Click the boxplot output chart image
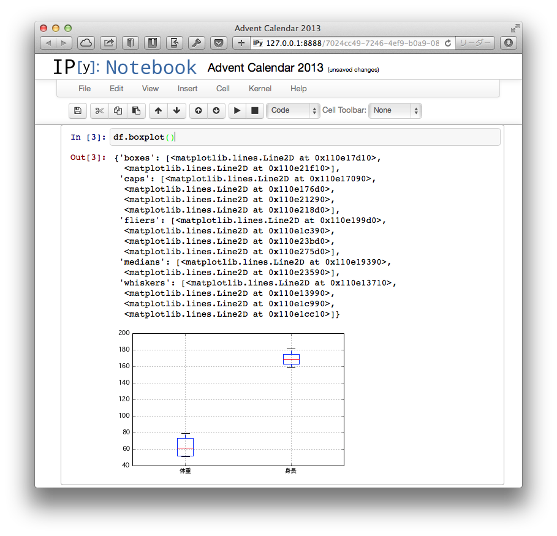557x536 pixels. [231, 401]
